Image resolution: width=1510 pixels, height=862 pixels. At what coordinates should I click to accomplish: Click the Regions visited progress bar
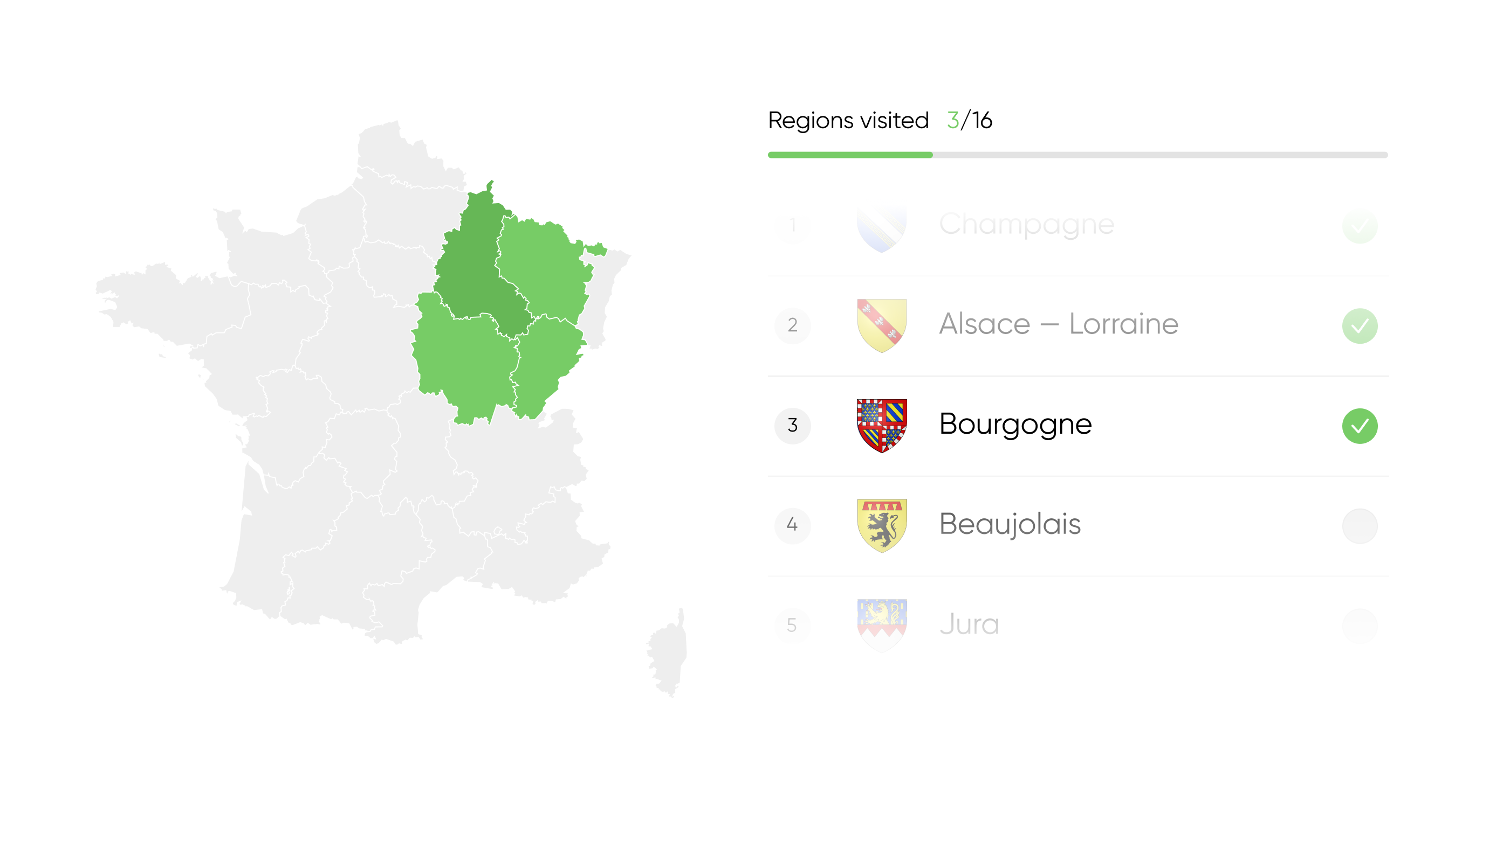[1077, 155]
